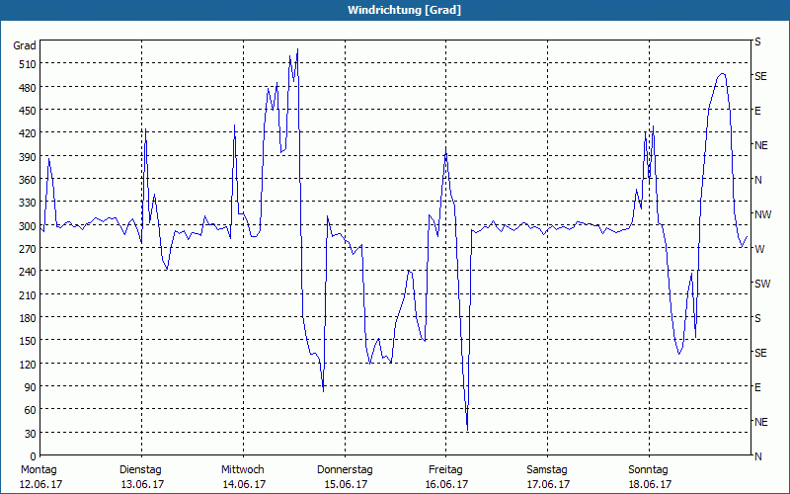Click the 180 degree axis label
The height and width of the screenshot is (494, 790).
pyautogui.click(x=28, y=318)
